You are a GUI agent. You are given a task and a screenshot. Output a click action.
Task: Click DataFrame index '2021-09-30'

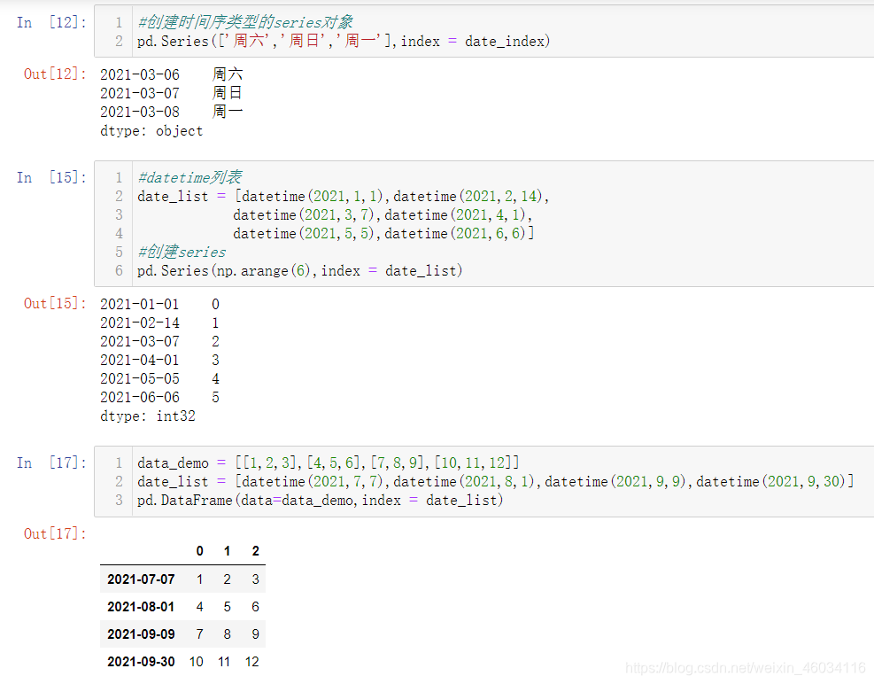(141, 662)
